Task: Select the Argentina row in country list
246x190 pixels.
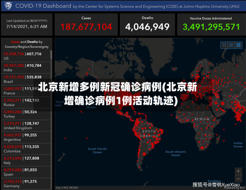Action: coord(26,137)
